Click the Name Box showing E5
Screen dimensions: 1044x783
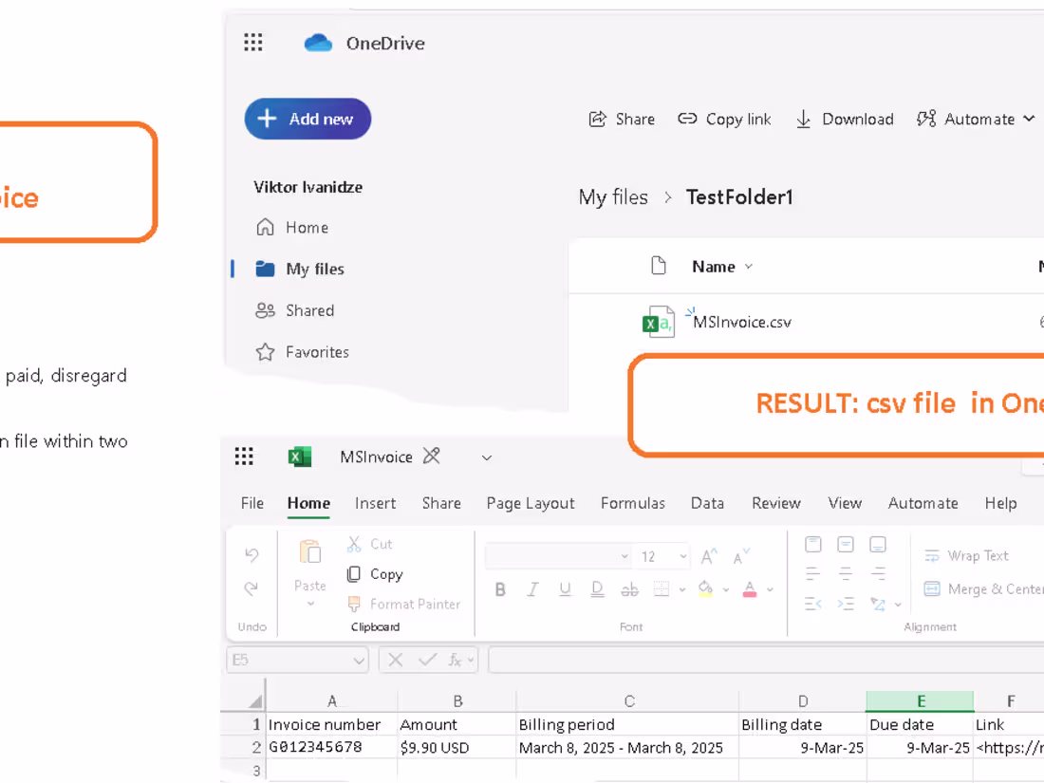[297, 660]
